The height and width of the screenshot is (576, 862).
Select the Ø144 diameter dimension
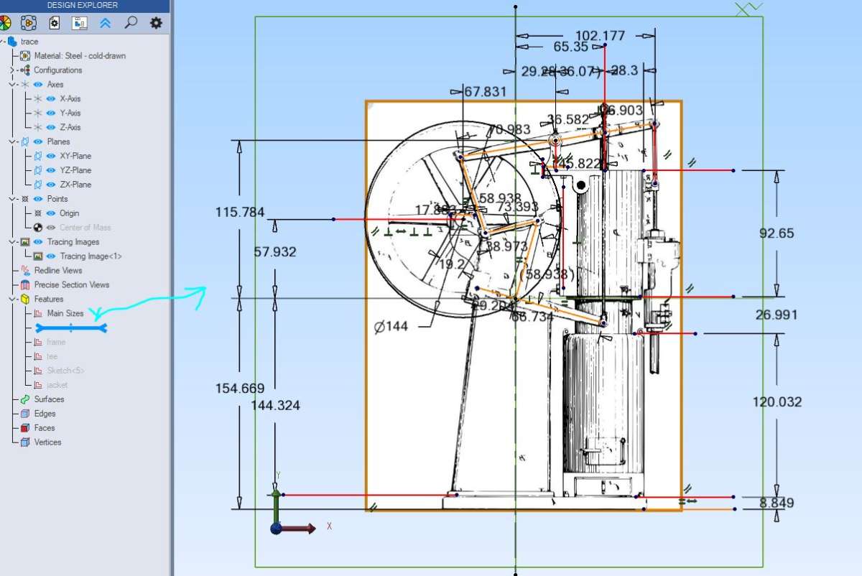[391, 326]
